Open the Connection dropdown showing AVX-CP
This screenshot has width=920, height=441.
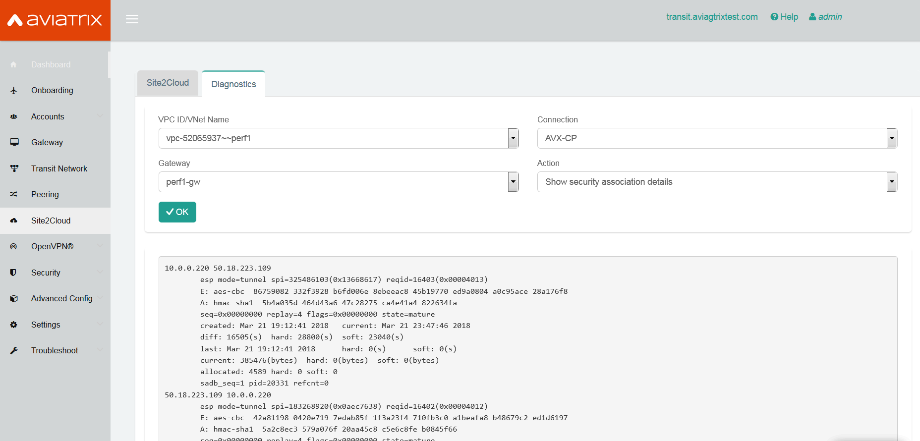[717, 138]
